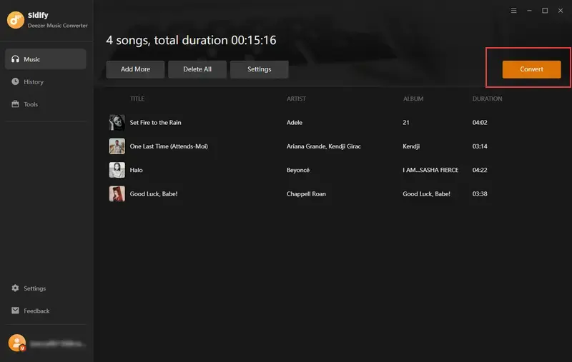This screenshot has width=572, height=362.
Task: Click the Sidify app logo icon
Action: pyautogui.click(x=15, y=20)
